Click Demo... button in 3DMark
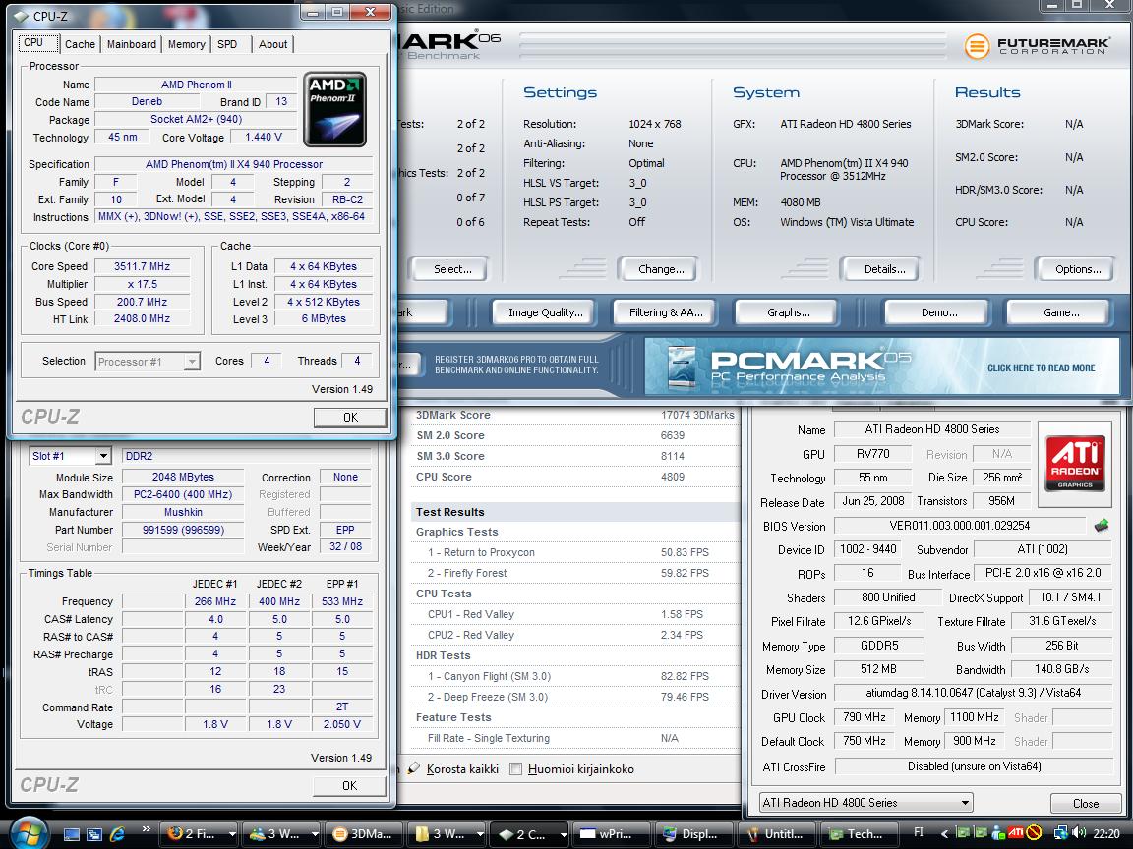Image resolution: width=1133 pixels, height=849 pixels. coord(939,312)
